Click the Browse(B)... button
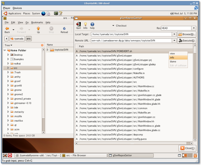The height and width of the screenshot is (165, 201). tap(187, 34)
